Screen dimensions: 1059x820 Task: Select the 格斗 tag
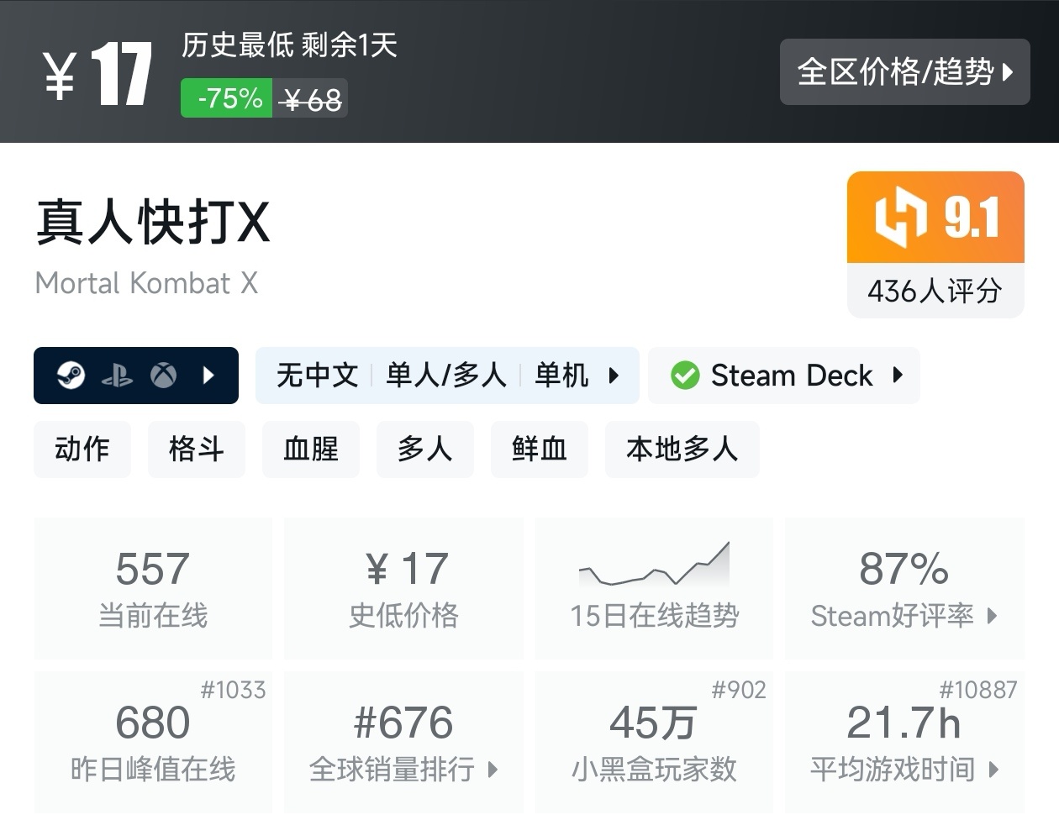(197, 449)
